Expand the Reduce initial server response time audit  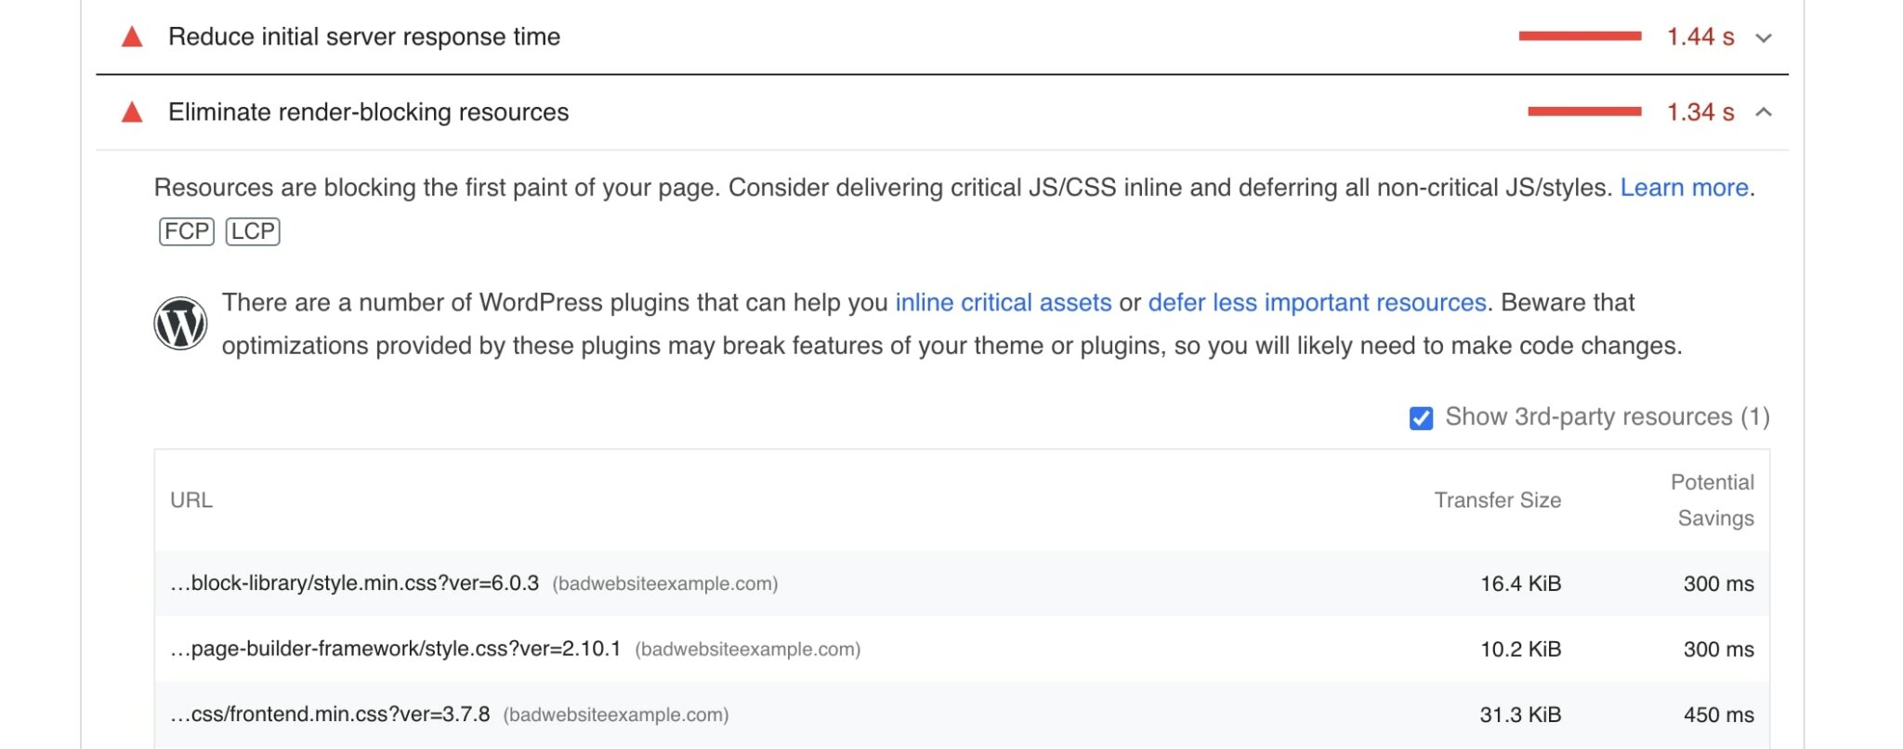pos(1763,38)
